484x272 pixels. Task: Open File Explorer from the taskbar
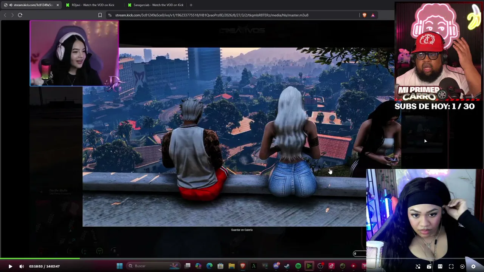coord(231,266)
